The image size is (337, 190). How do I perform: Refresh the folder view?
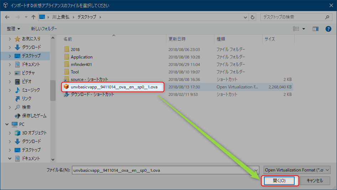253,17
